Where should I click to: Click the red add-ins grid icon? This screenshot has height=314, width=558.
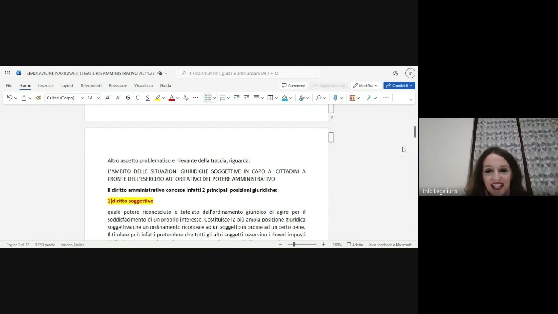click(x=352, y=98)
